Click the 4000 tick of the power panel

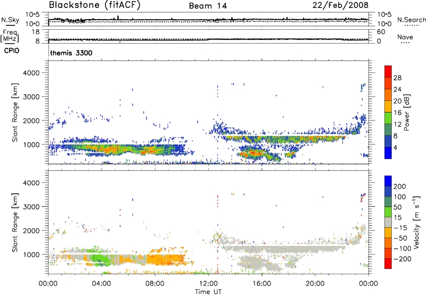point(31,73)
